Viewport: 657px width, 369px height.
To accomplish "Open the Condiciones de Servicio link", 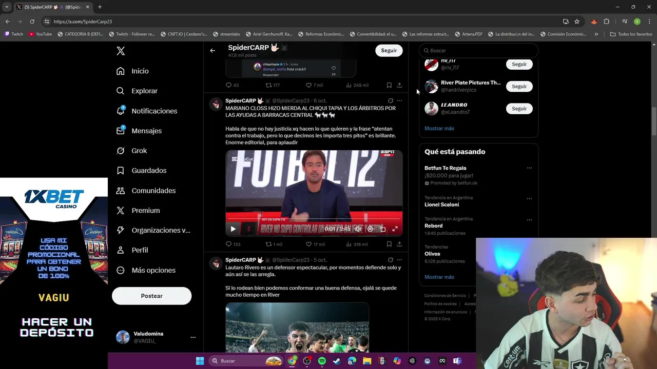I will pos(445,296).
